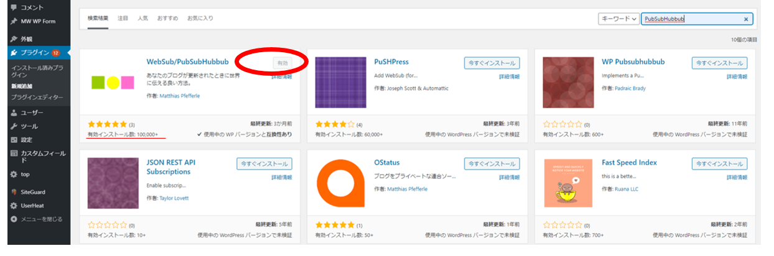
Task: Open the コメント menu icon
Action: [x=14, y=7]
